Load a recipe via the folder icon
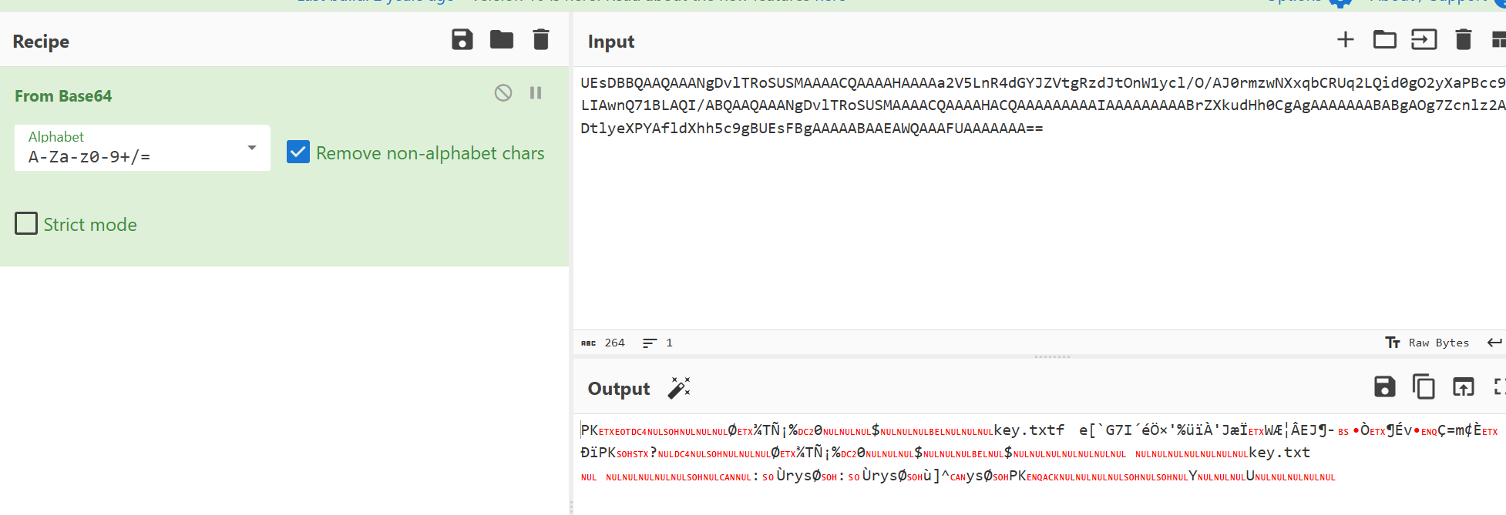The height and width of the screenshot is (515, 1506). tap(502, 39)
